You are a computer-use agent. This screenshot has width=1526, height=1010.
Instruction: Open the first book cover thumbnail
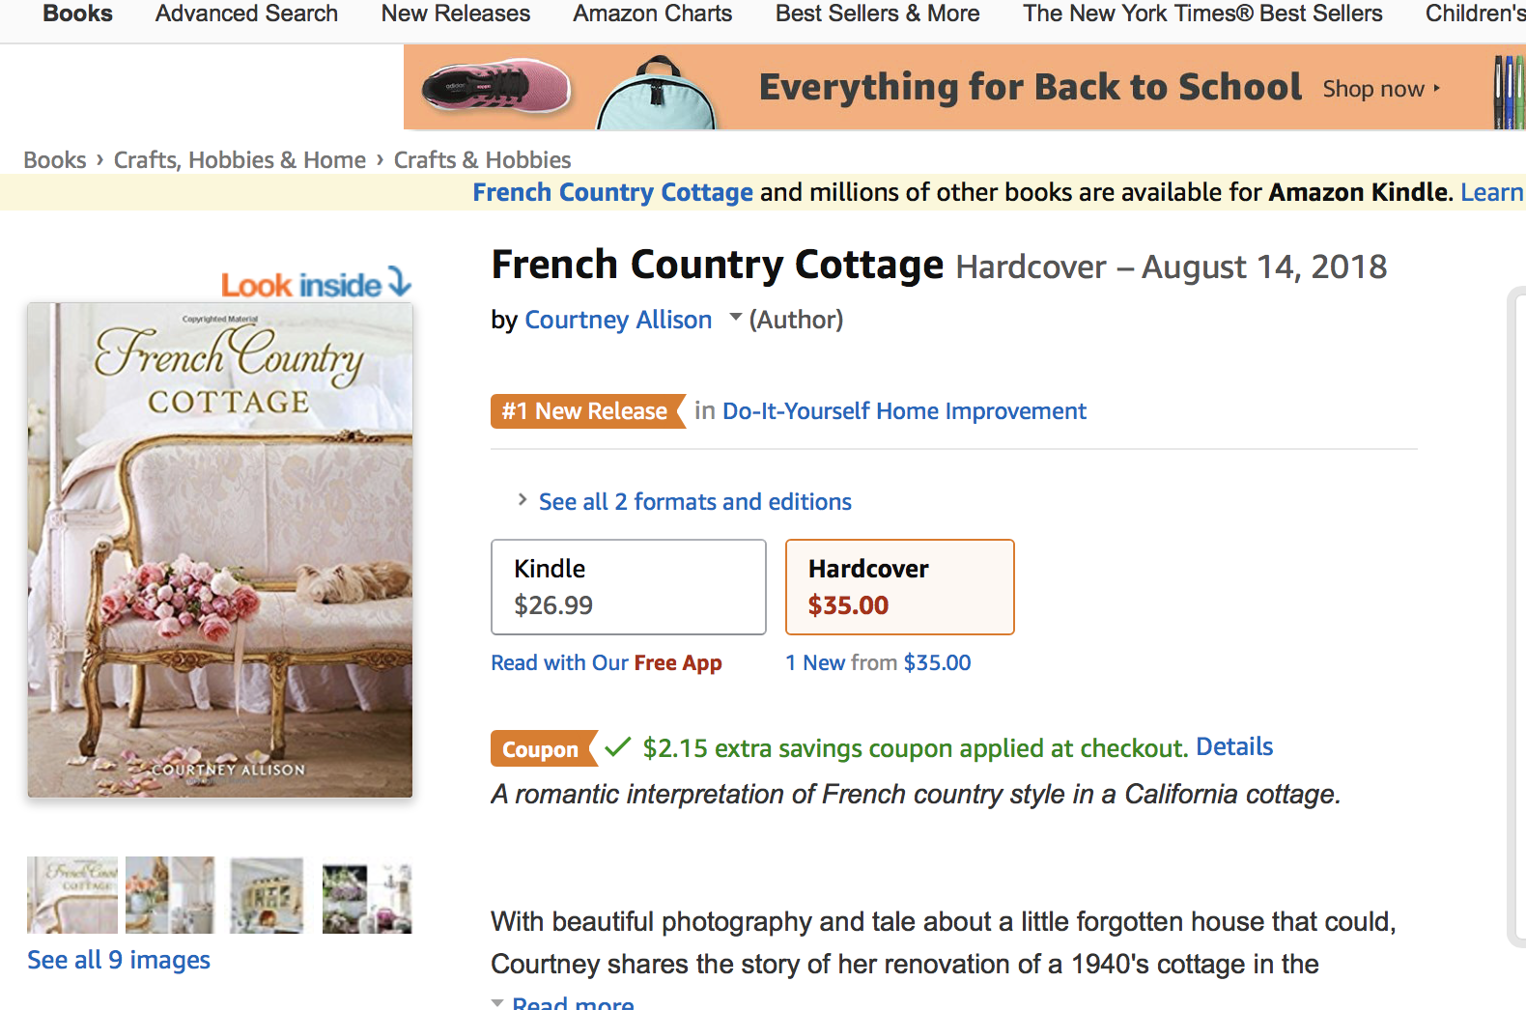(x=72, y=895)
